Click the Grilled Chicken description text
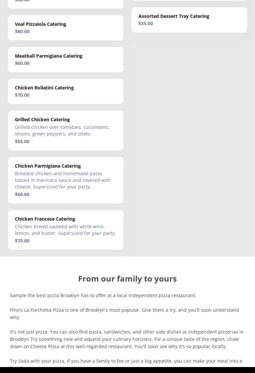Viewport: 255px width, 373px height. pyautogui.click(x=62, y=131)
